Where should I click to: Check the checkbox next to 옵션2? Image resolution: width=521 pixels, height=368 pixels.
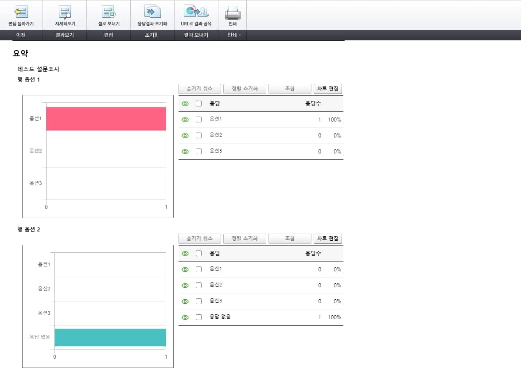[x=198, y=135]
